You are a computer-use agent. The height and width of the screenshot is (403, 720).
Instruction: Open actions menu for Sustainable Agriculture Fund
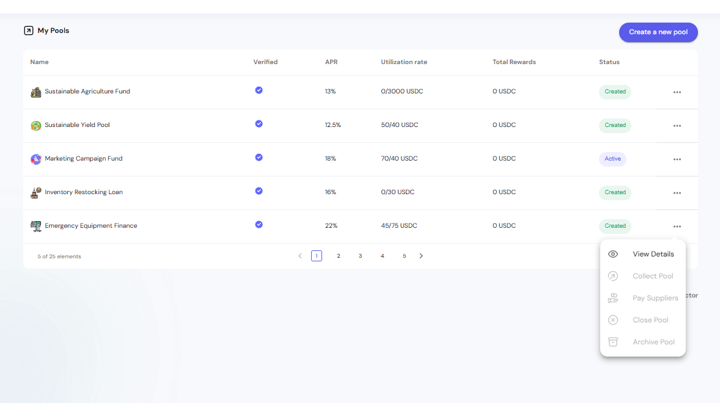pyautogui.click(x=677, y=92)
